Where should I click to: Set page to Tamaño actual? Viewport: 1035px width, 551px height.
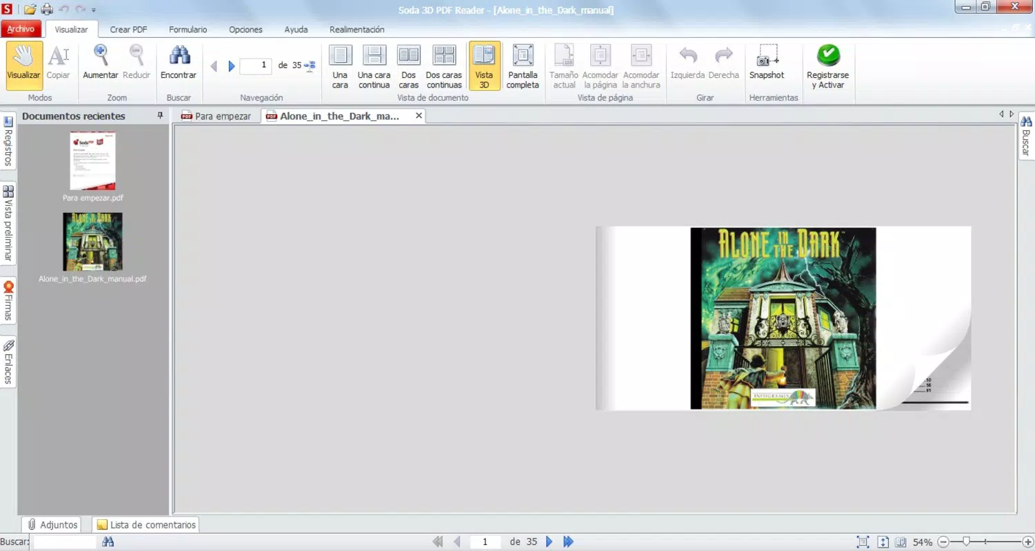564,65
